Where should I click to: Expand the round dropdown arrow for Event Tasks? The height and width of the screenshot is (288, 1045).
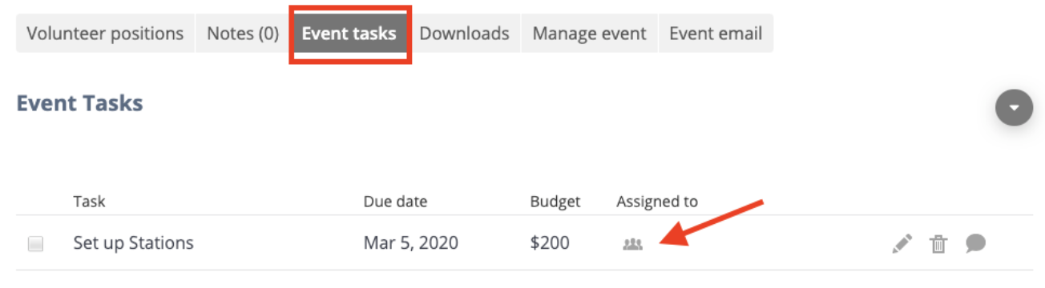click(x=1015, y=107)
